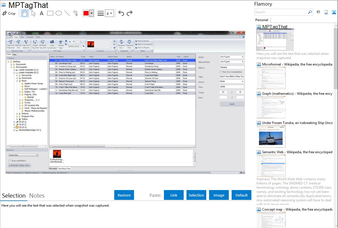The height and width of the screenshot is (228, 338).
Task: Open the Under Frozen Tundra snapshot thumbnail
Action: point(271,136)
